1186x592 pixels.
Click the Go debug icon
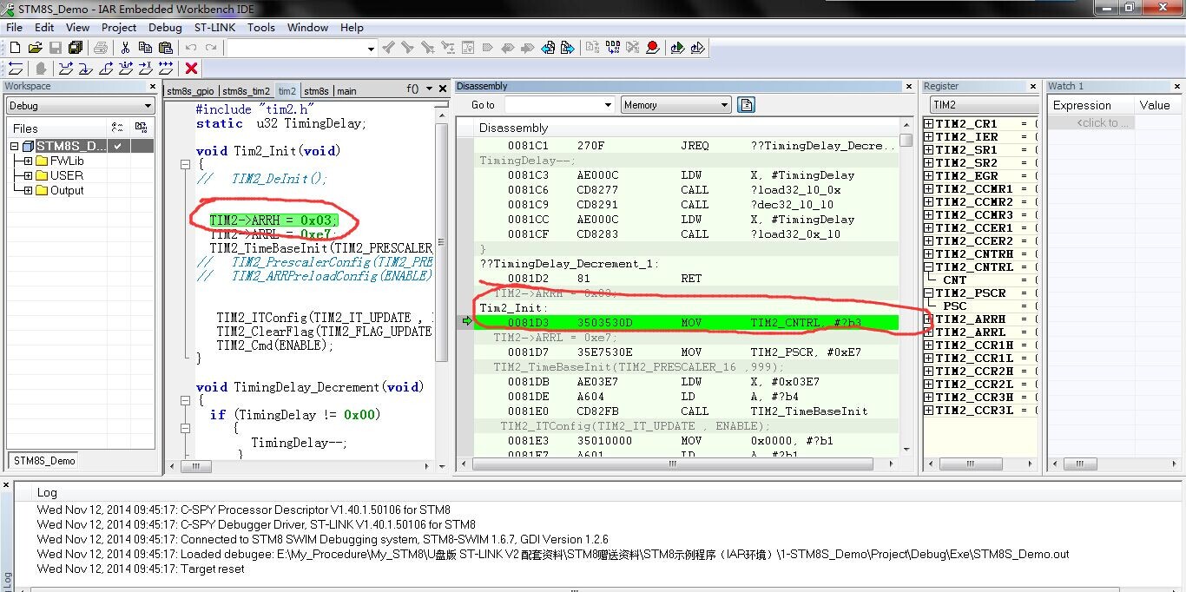166,69
